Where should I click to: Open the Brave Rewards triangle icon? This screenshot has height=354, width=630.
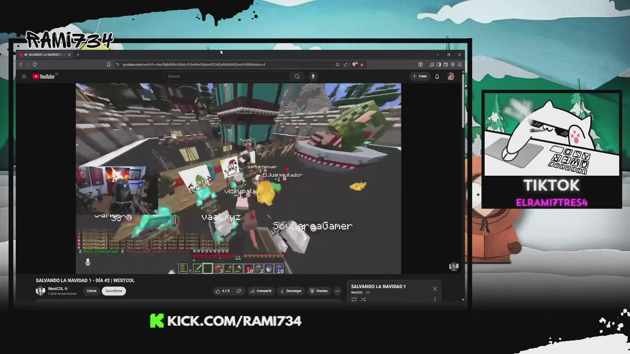(x=362, y=64)
